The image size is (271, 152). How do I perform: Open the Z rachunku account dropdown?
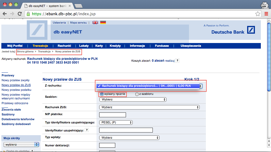point(149,86)
